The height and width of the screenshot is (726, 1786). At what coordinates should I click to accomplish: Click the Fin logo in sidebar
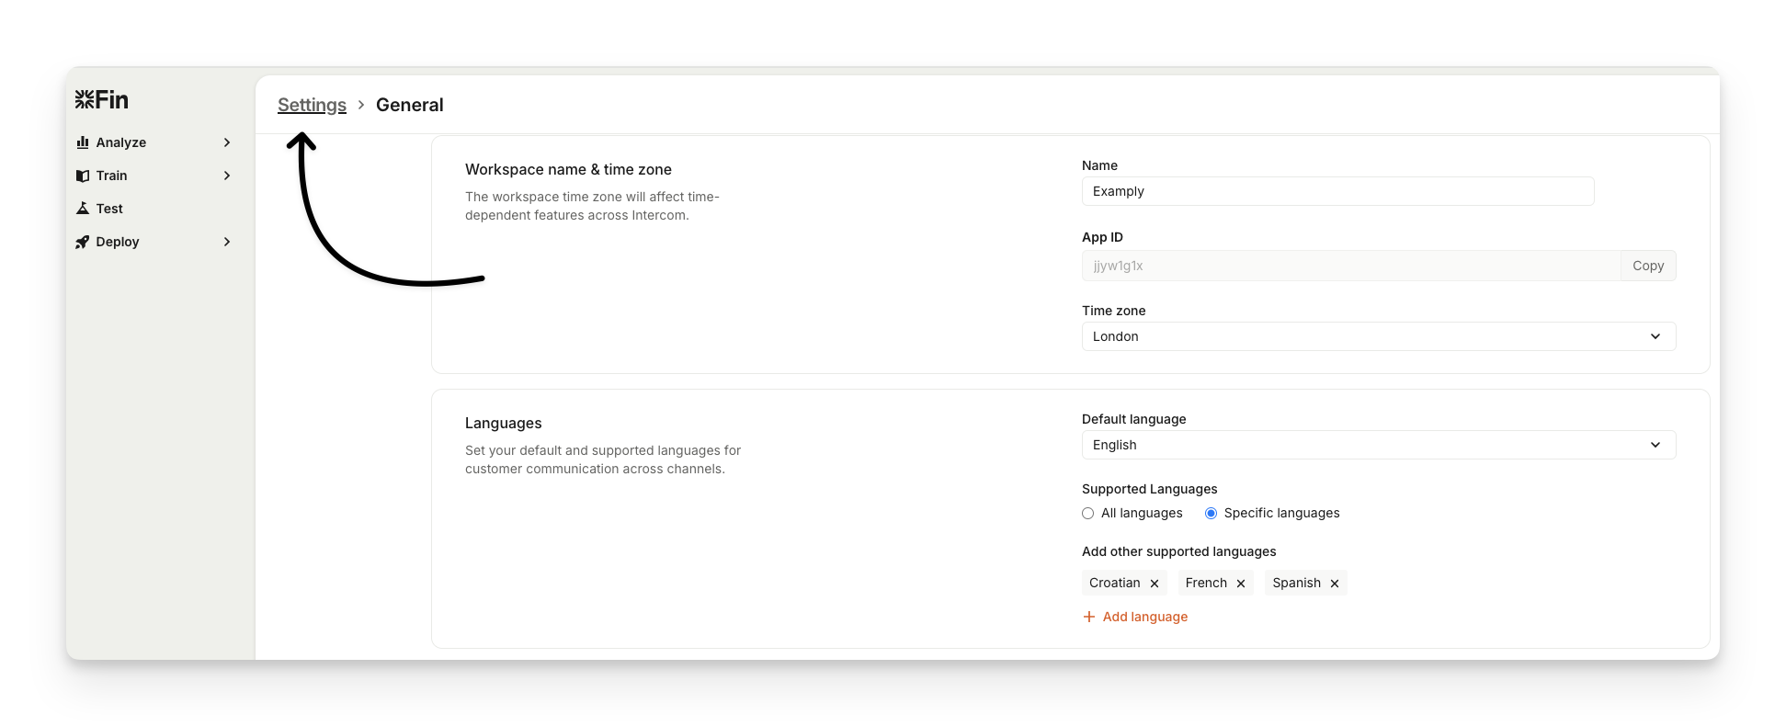102,99
